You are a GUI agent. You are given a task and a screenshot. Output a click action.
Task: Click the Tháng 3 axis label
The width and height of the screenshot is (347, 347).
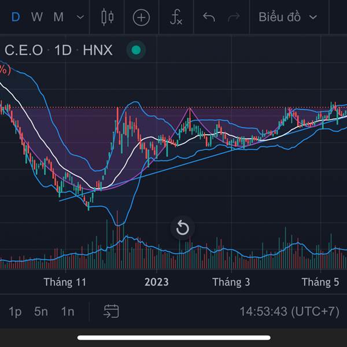click(x=231, y=282)
